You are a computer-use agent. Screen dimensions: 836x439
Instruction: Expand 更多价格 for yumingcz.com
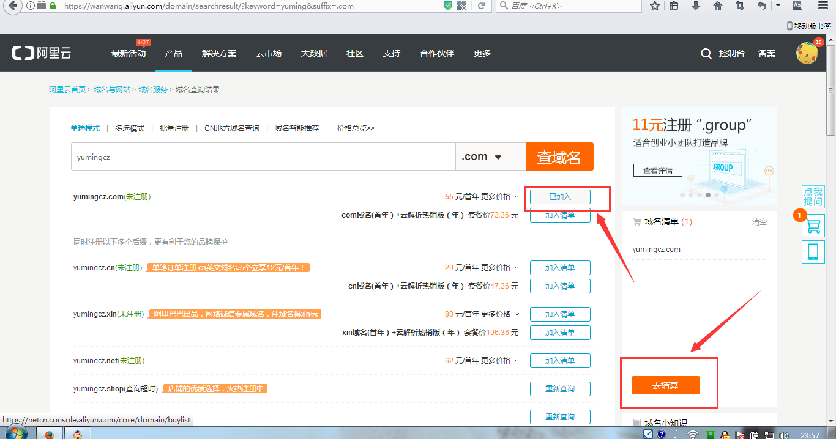click(x=500, y=197)
